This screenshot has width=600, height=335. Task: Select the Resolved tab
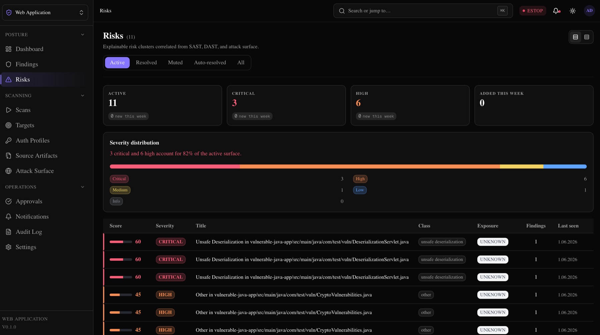coord(146,63)
